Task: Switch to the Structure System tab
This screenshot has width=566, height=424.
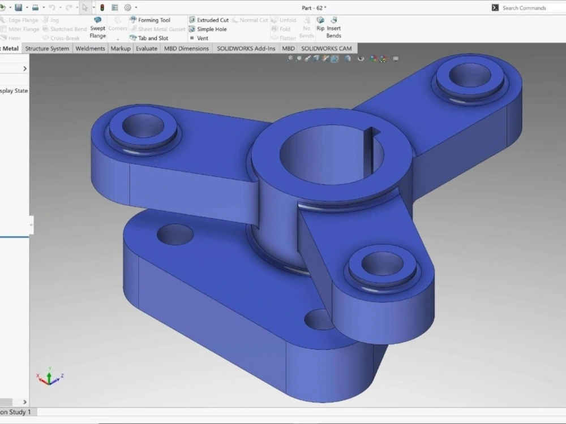Action: (x=48, y=48)
